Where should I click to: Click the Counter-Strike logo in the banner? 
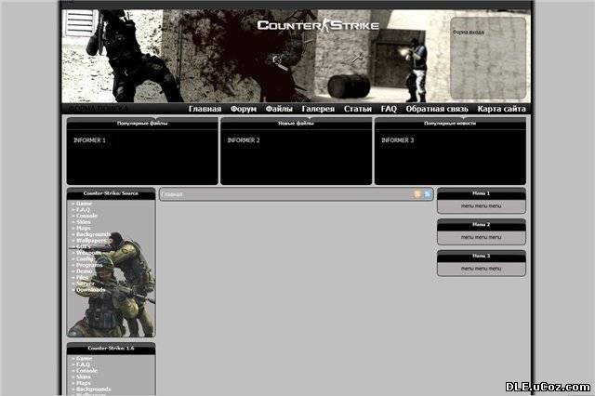[318, 25]
